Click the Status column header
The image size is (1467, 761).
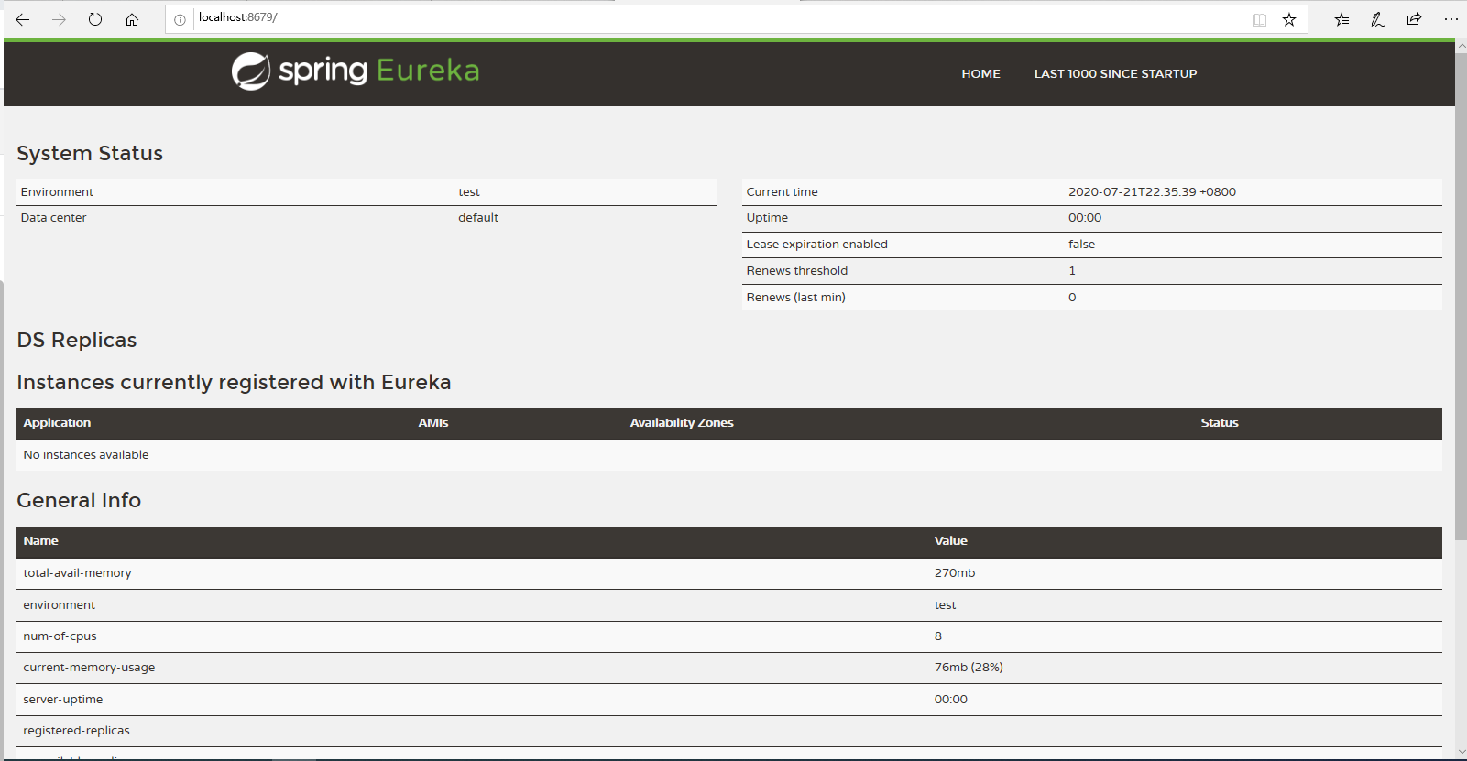[1220, 423]
